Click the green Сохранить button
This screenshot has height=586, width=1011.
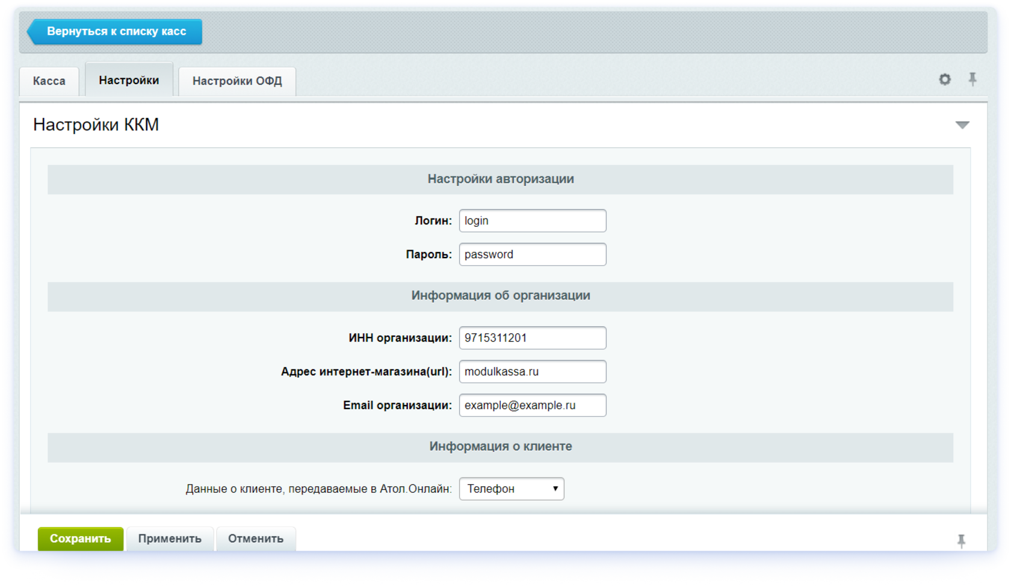[x=81, y=538]
